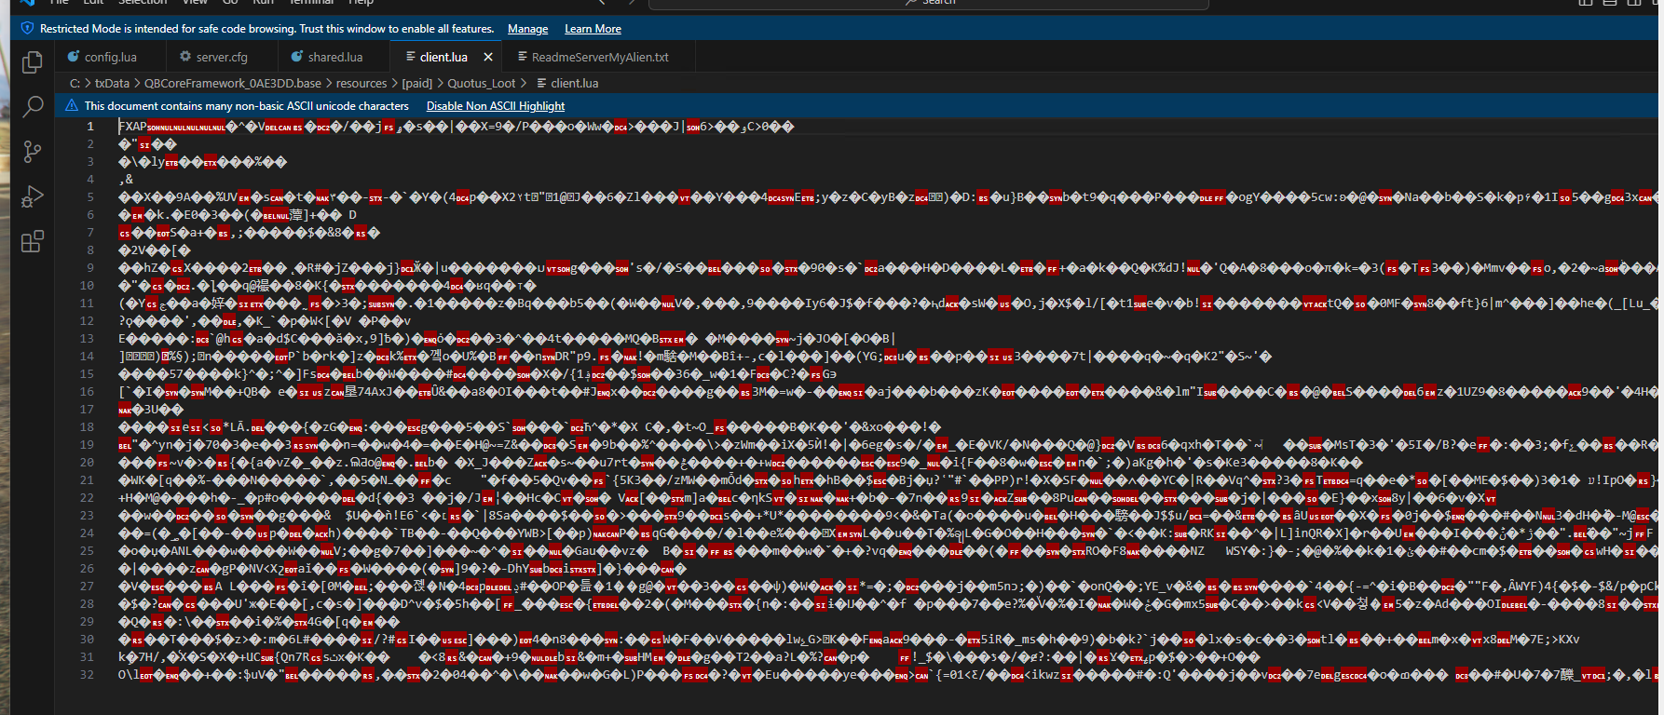This screenshot has height=715, width=1664.
Task: Open the resources breadcrumb folder
Action: (361, 83)
